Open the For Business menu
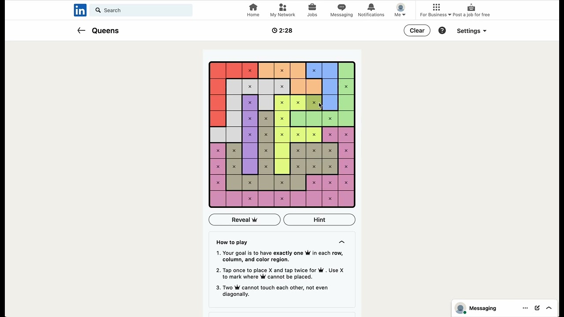Viewport: 564px width, 317px height. point(436,10)
